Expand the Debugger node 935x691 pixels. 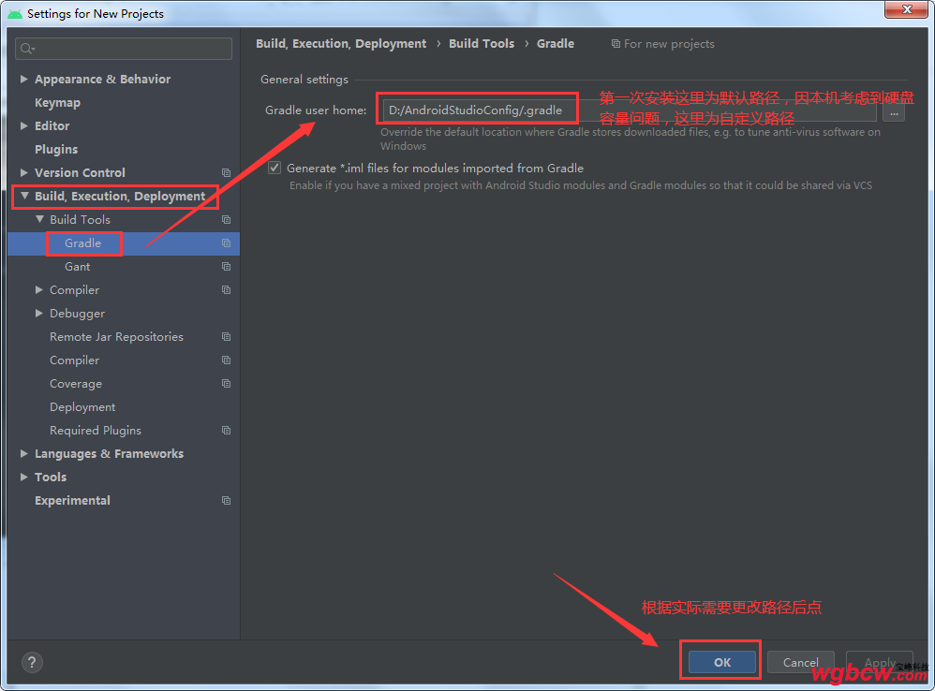point(38,314)
